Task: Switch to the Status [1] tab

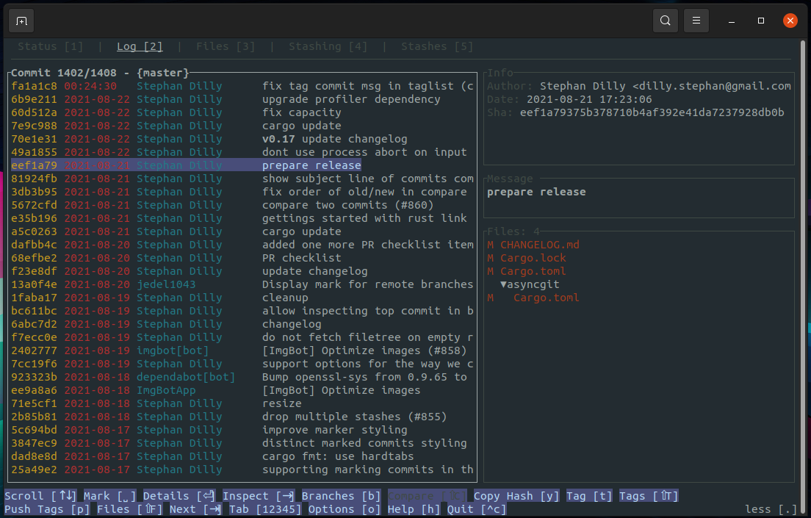Action: coord(50,46)
